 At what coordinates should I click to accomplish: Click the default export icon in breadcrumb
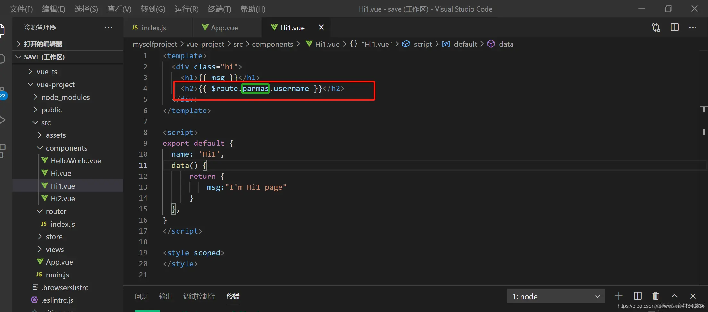[446, 44]
